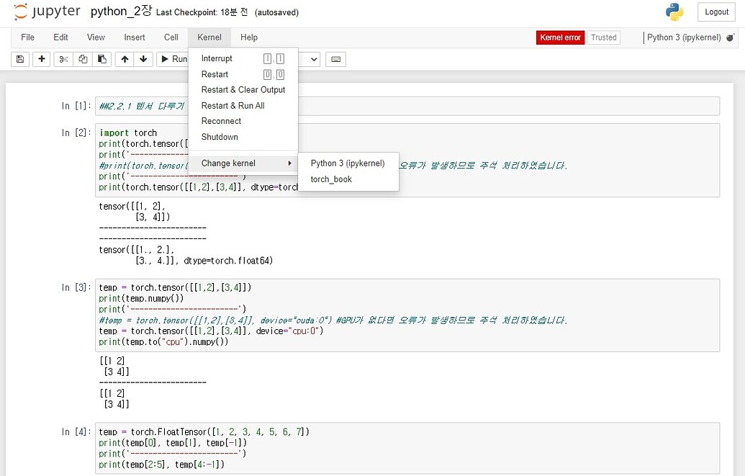This screenshot has width=745, height=476.
Task: Click the Jupyter logo
Action: point(47,12)
